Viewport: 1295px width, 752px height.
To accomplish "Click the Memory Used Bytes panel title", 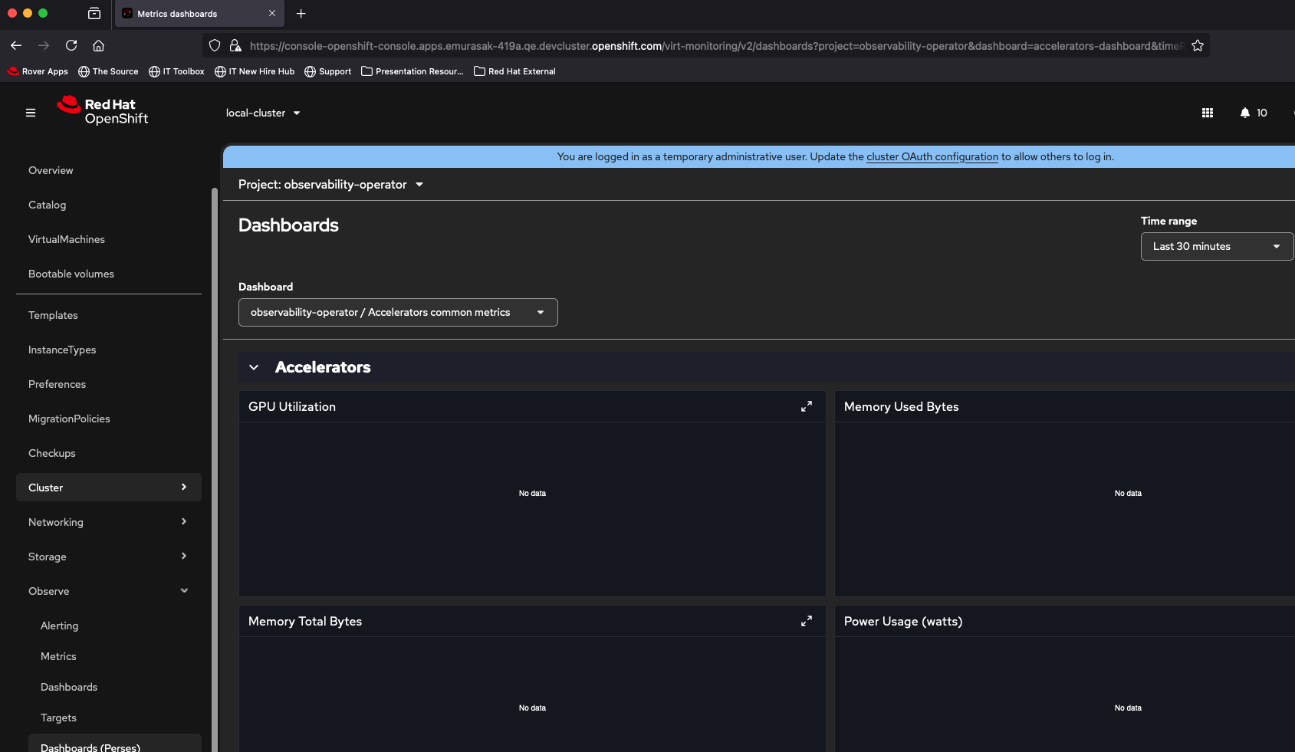I will click(902, 406).
